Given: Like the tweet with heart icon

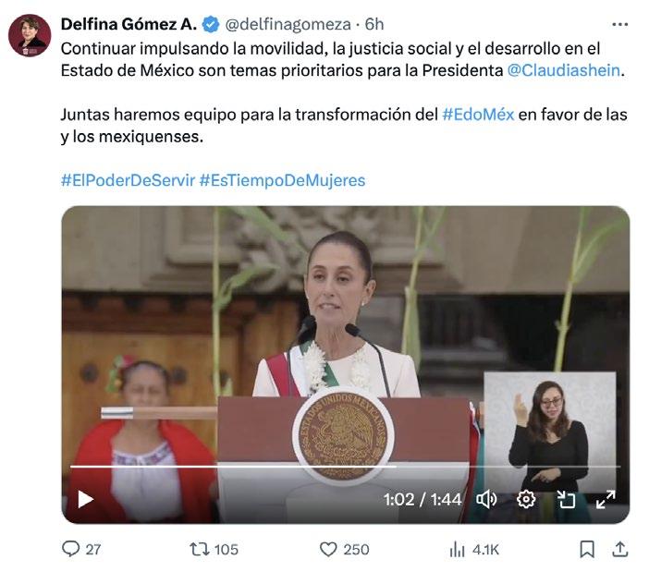Looking at the screenshot, I should tap(328, 549).
